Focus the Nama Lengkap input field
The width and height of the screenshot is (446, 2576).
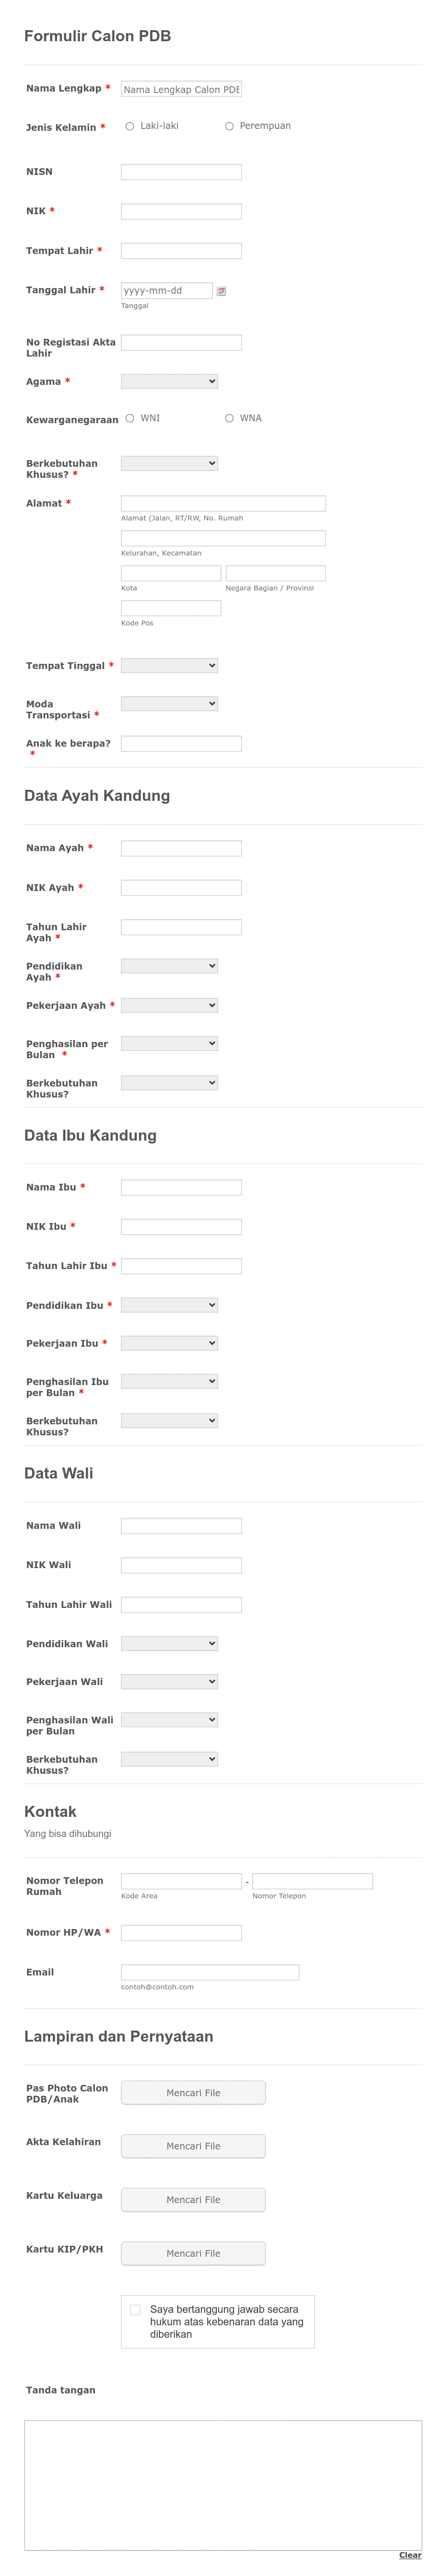(x=181, y=89)
